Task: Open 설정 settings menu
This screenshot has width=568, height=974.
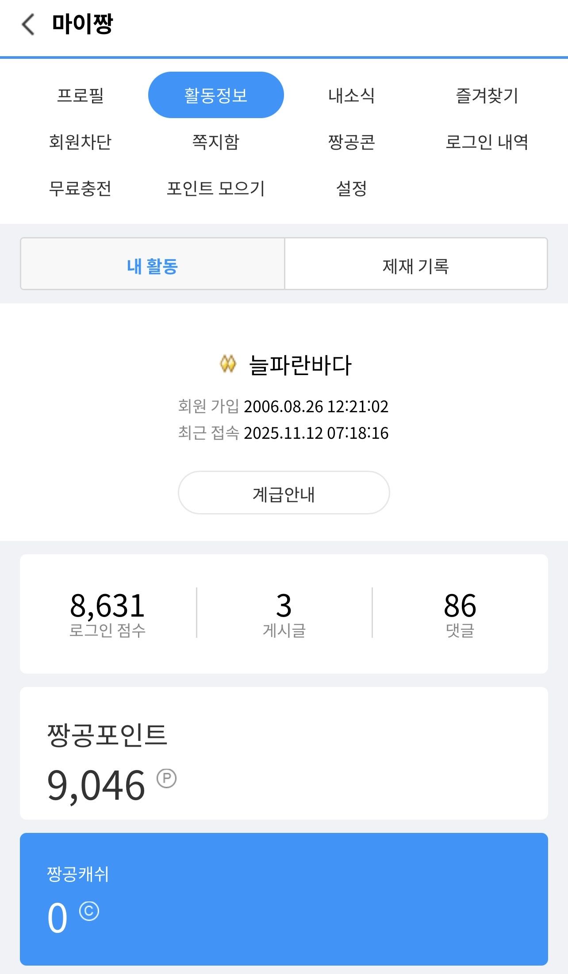Action: [351, 188]
